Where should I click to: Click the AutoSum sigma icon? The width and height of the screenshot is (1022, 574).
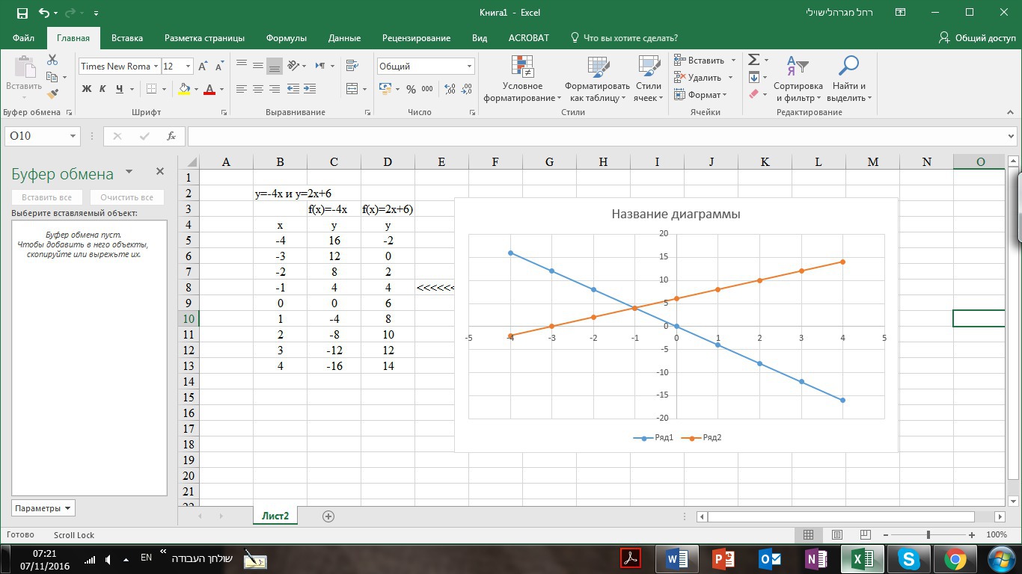pos(754,60)
